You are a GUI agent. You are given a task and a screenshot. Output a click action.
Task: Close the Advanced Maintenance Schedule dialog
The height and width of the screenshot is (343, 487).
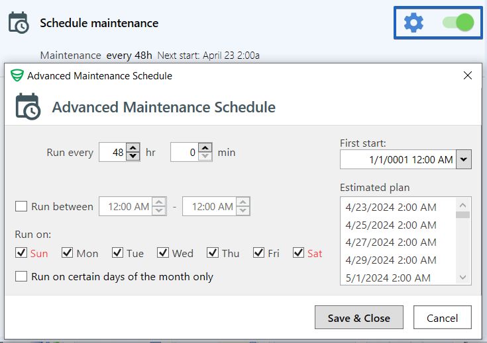point(467,75)
